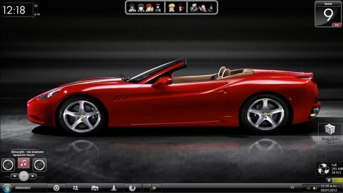Click the 'Full' recycle bin status text
Image resolution: width=343 pixels, height=193 pixels.
[x=334, y=165]
